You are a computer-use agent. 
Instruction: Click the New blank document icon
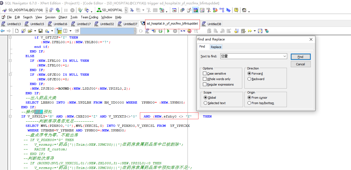coord(17,31)
